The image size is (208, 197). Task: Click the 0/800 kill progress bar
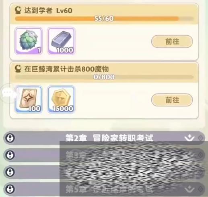[104, 77]
